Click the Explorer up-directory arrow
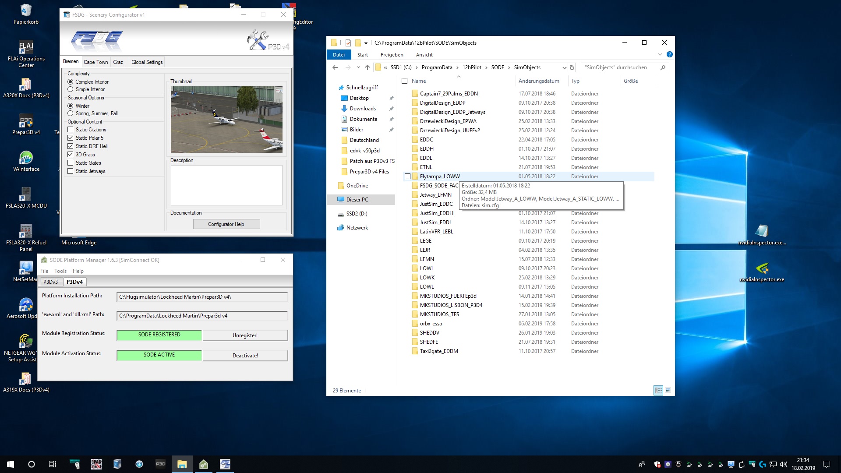Viewport: 841px width, 473px height. [367, 67]
